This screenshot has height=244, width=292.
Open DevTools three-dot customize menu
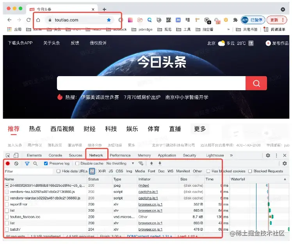(276, 155)
